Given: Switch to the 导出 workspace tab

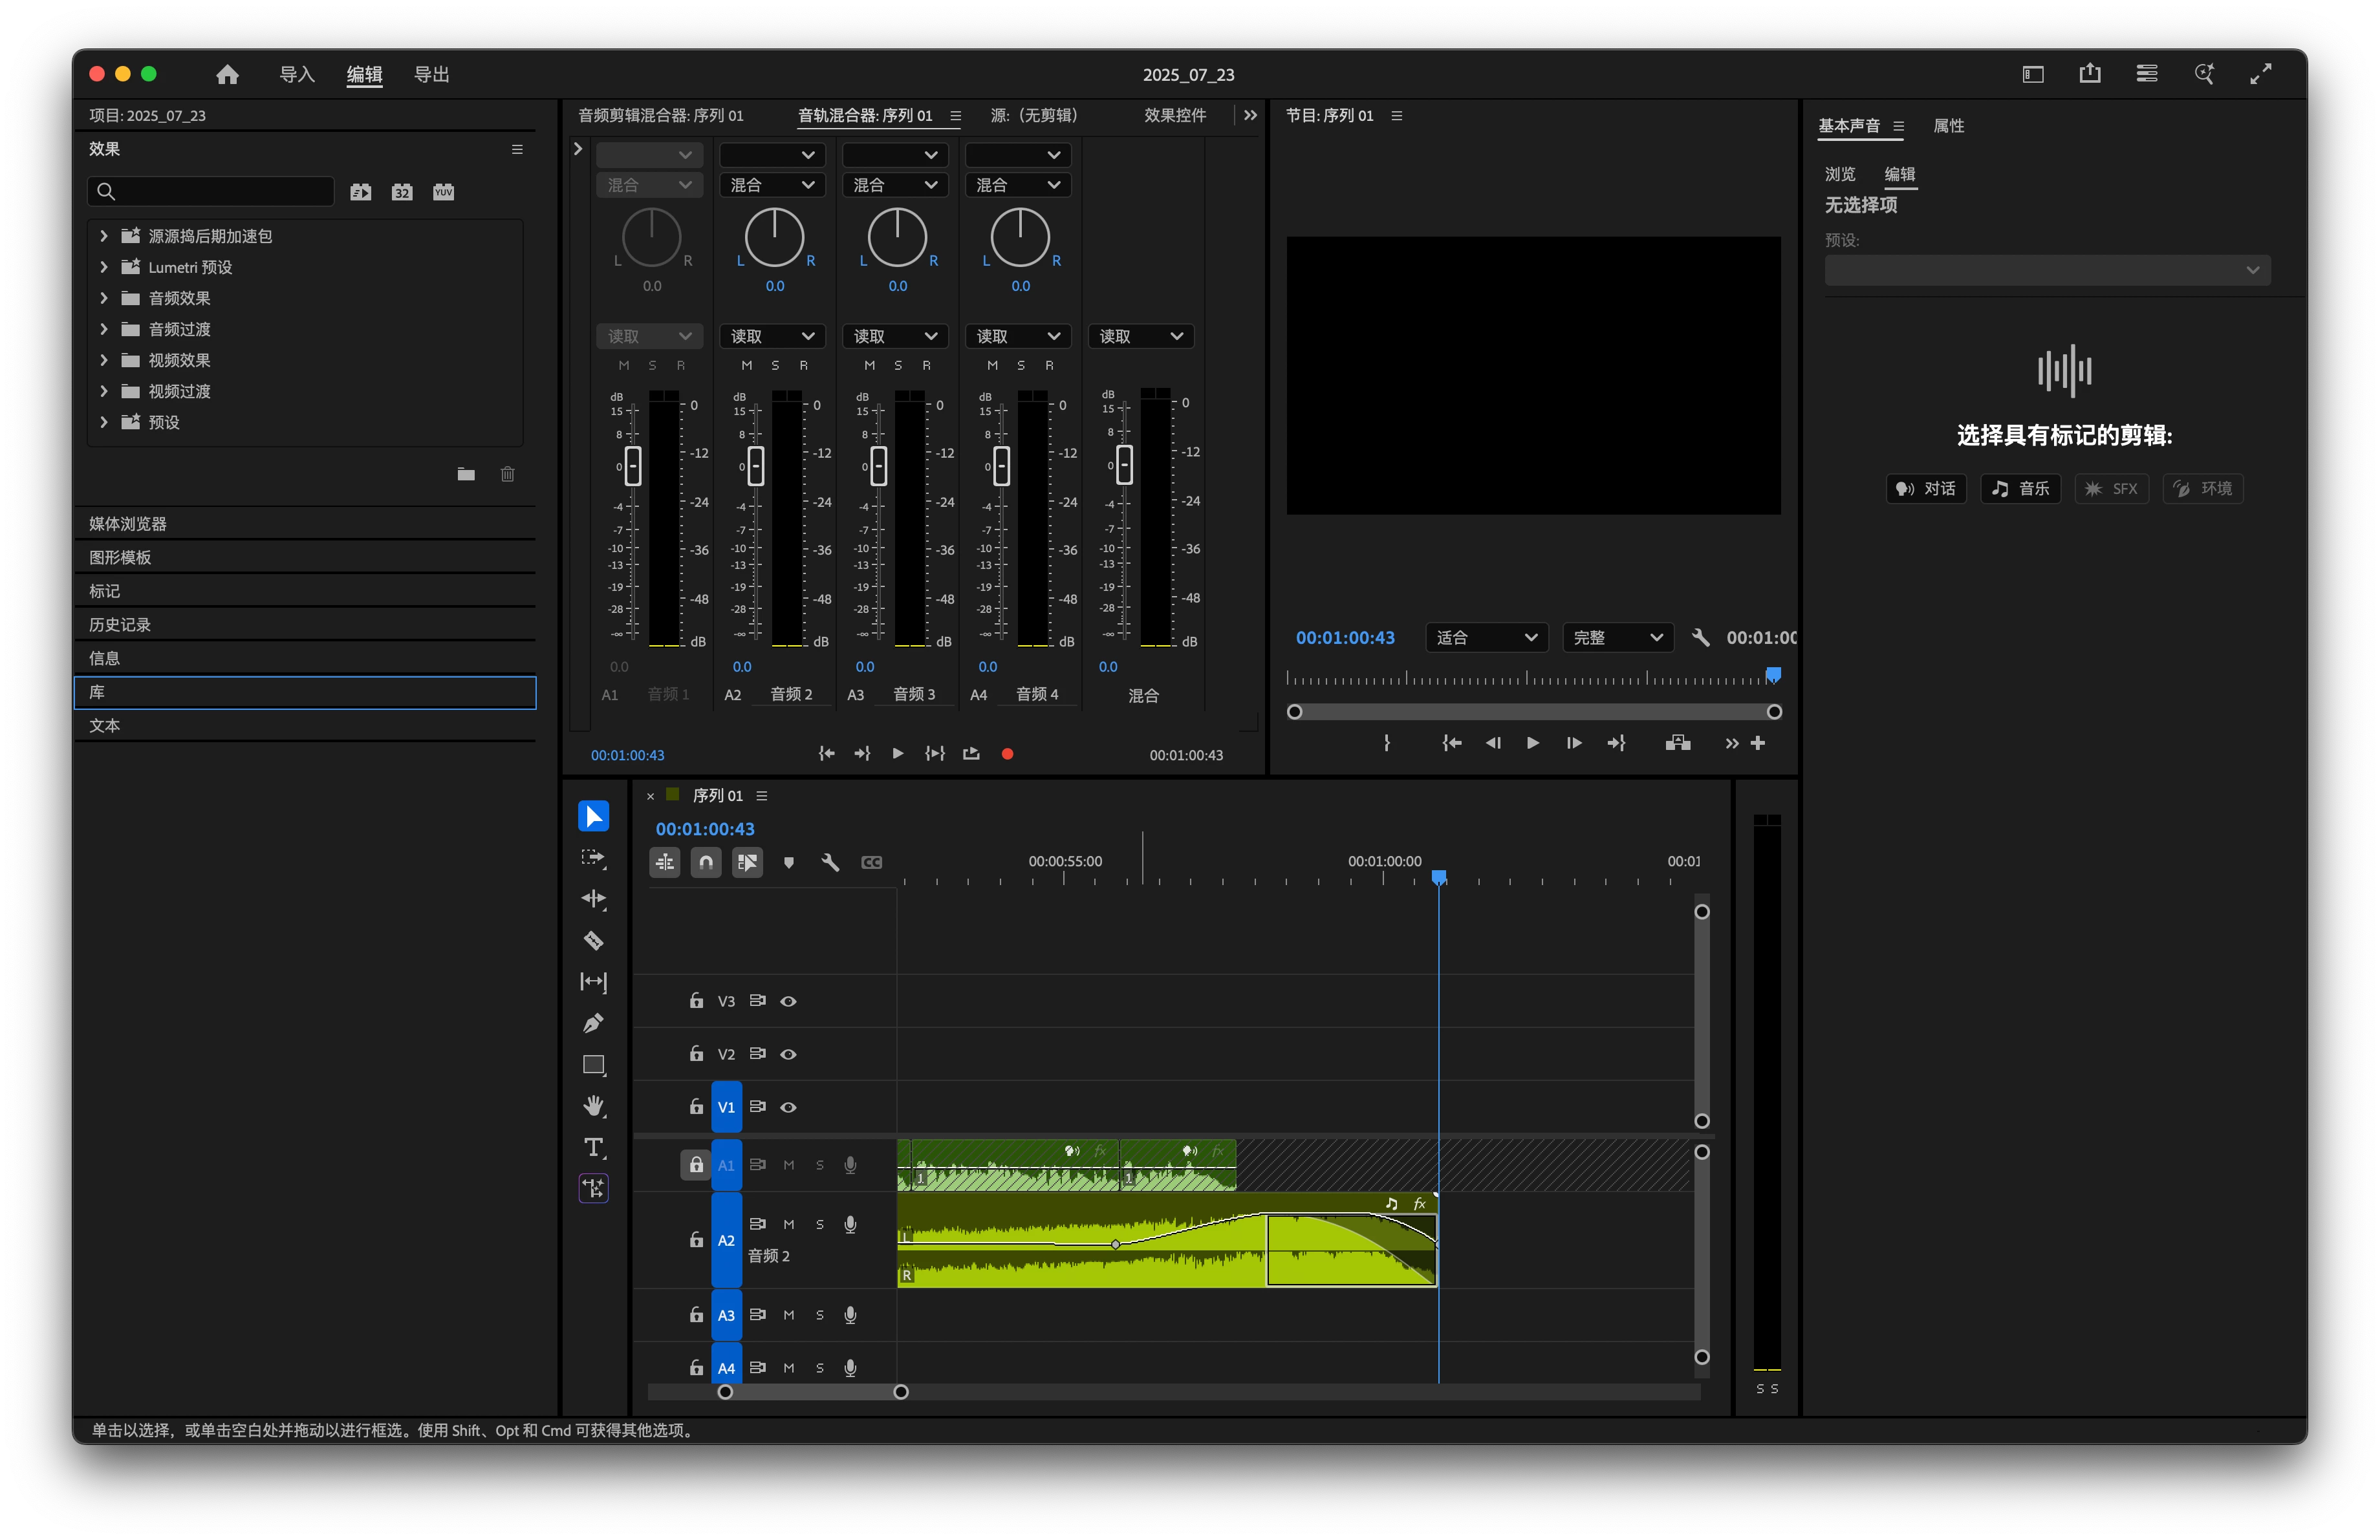Looking at the screenshot, I should (x=431, y=74).
